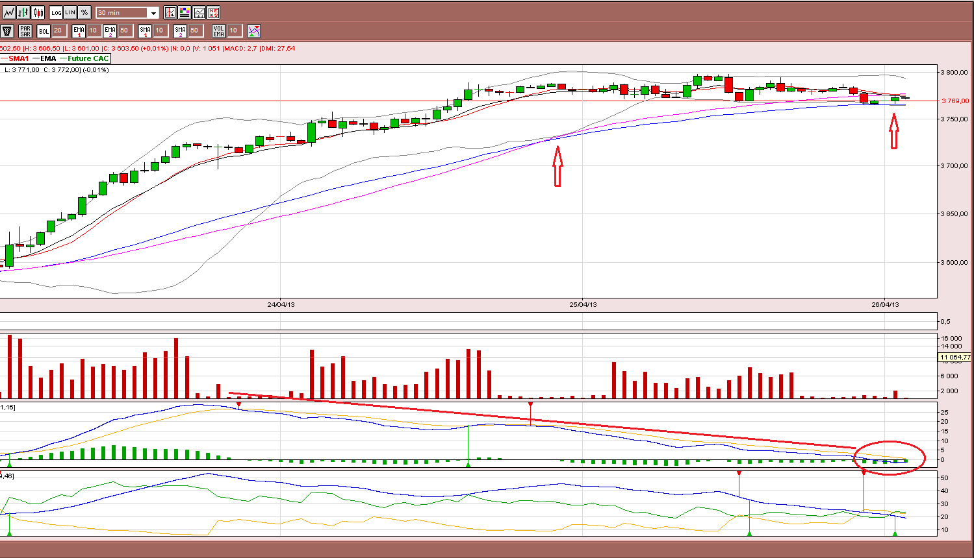Toggle the LIN scale button
974x558 pixels.
coord(70,12)
